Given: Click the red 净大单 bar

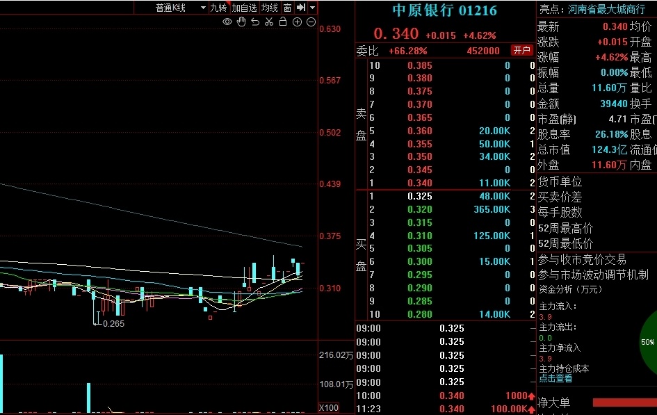Looking at the screenshot, I should click(625, 402).
